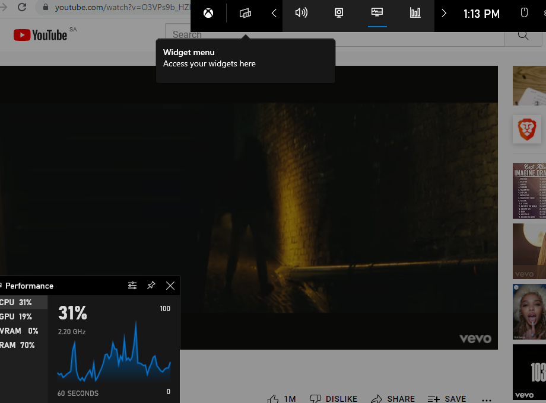Open the fur-hat woman video thumbnail
The image size is (546, 403).
pos(529,312)
